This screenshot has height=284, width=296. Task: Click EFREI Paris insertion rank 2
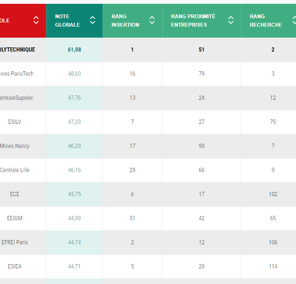[x=132, y=242]
